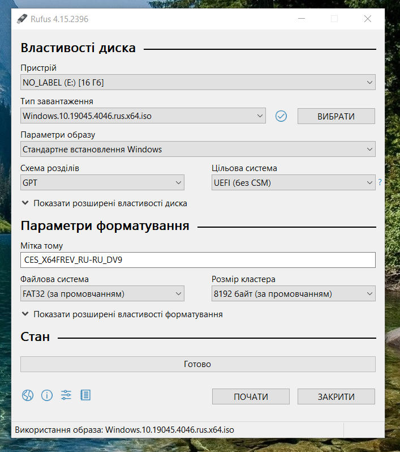This screenshot has width=400, height=452.
Task: Click the ВИБРАТИ button
Action: point(336,116)
